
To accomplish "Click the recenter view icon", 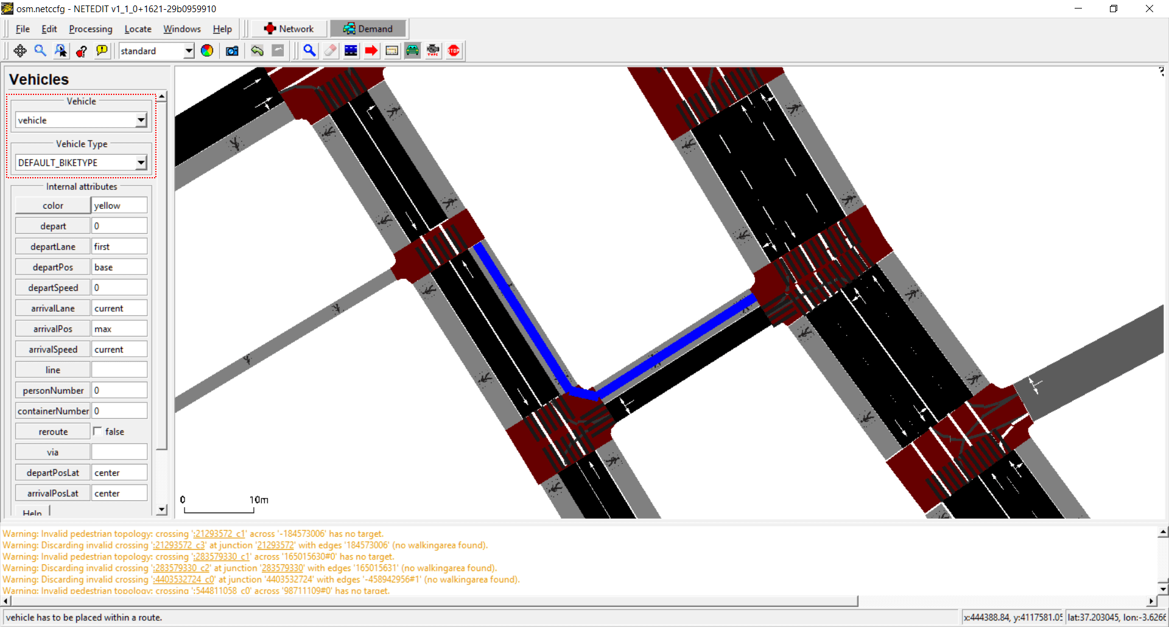I will [20, 51].
